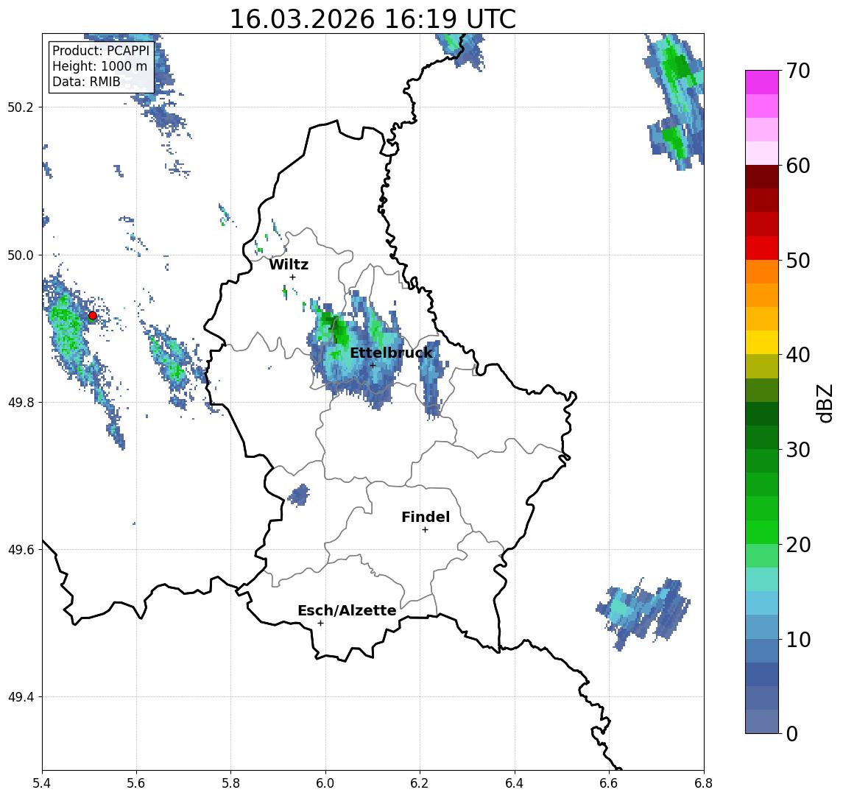Click the 6.2 longitude axis label
Screen dimensions: 843x798
click(x=420, y=783)
